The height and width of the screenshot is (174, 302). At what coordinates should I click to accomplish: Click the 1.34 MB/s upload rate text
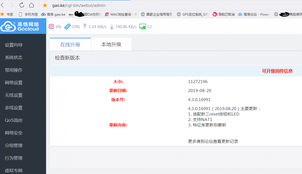(x=98, y=27)
